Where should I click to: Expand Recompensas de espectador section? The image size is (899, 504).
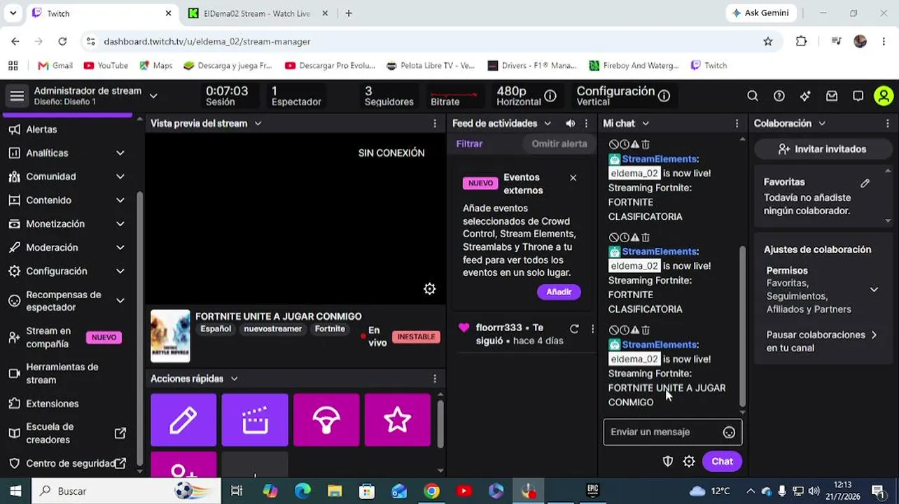coord(120,301)
